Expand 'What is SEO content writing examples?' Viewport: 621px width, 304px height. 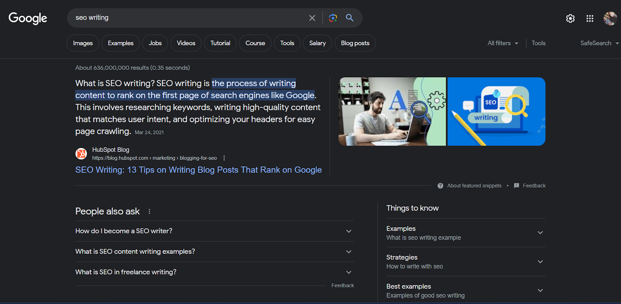point(214,252)
